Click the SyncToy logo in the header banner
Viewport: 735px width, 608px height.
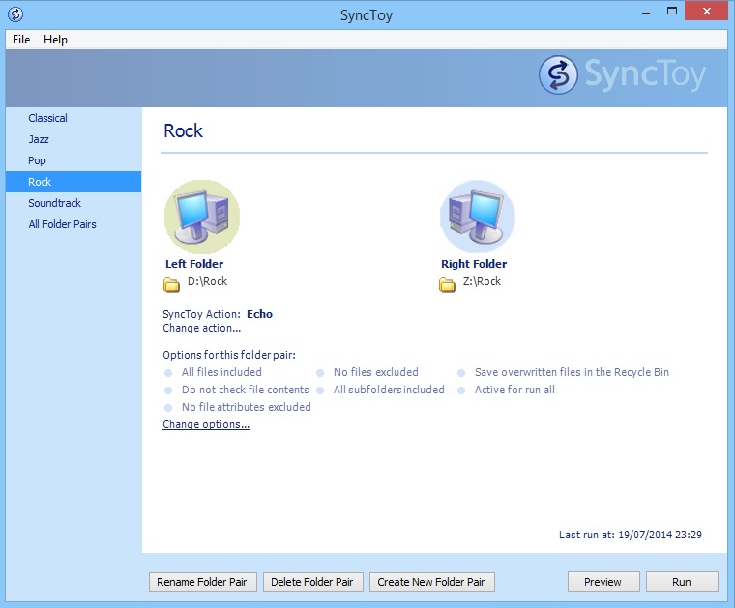[x=622, y=75]
